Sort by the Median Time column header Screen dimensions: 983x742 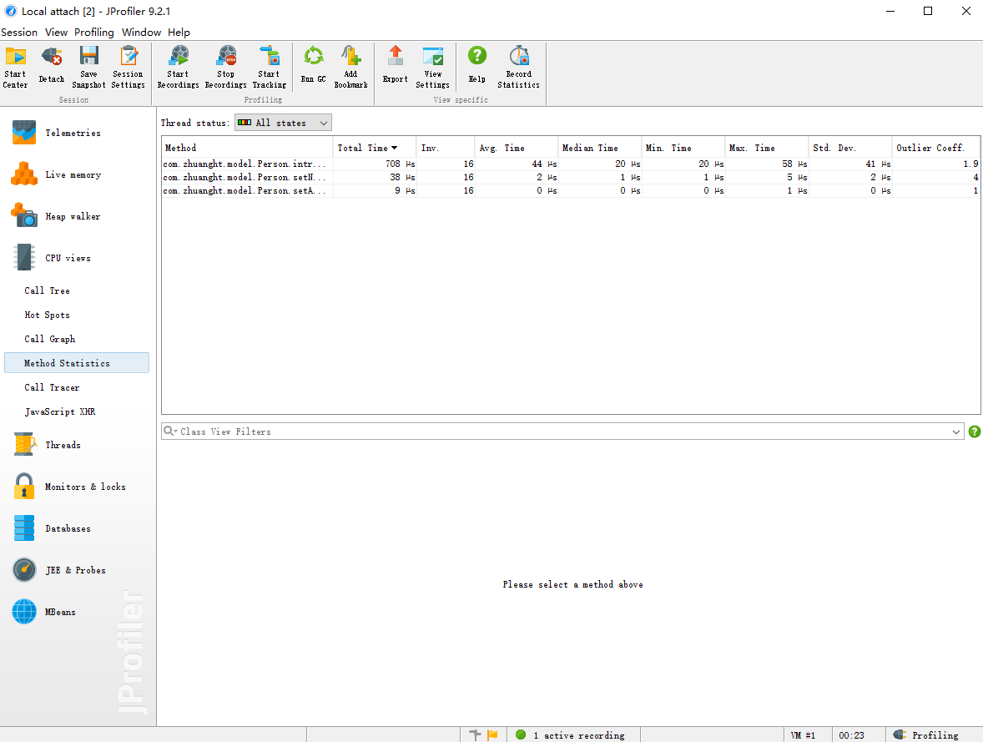599,148
